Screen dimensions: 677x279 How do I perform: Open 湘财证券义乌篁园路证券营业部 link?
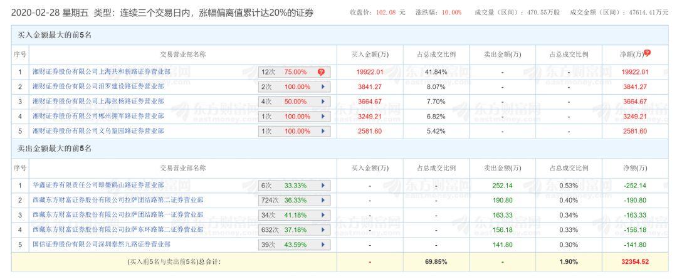tap(98, 130)
